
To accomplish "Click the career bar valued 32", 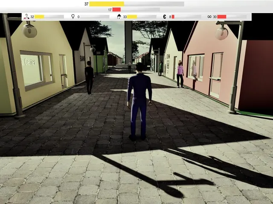I will coord(49,17).
